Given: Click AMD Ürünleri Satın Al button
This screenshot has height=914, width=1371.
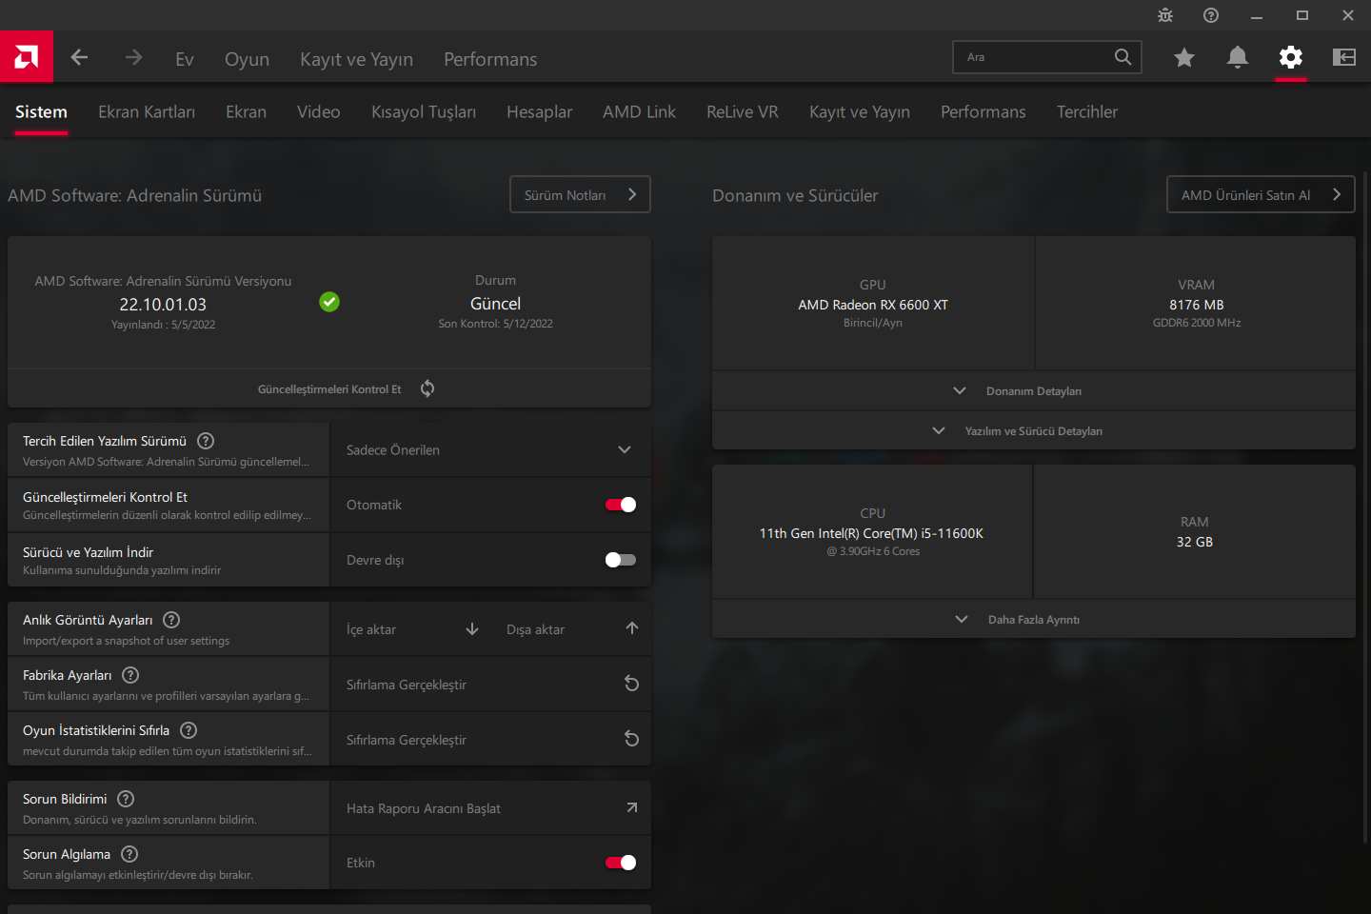Looking at the screenshot, I should click(1261, 194).
